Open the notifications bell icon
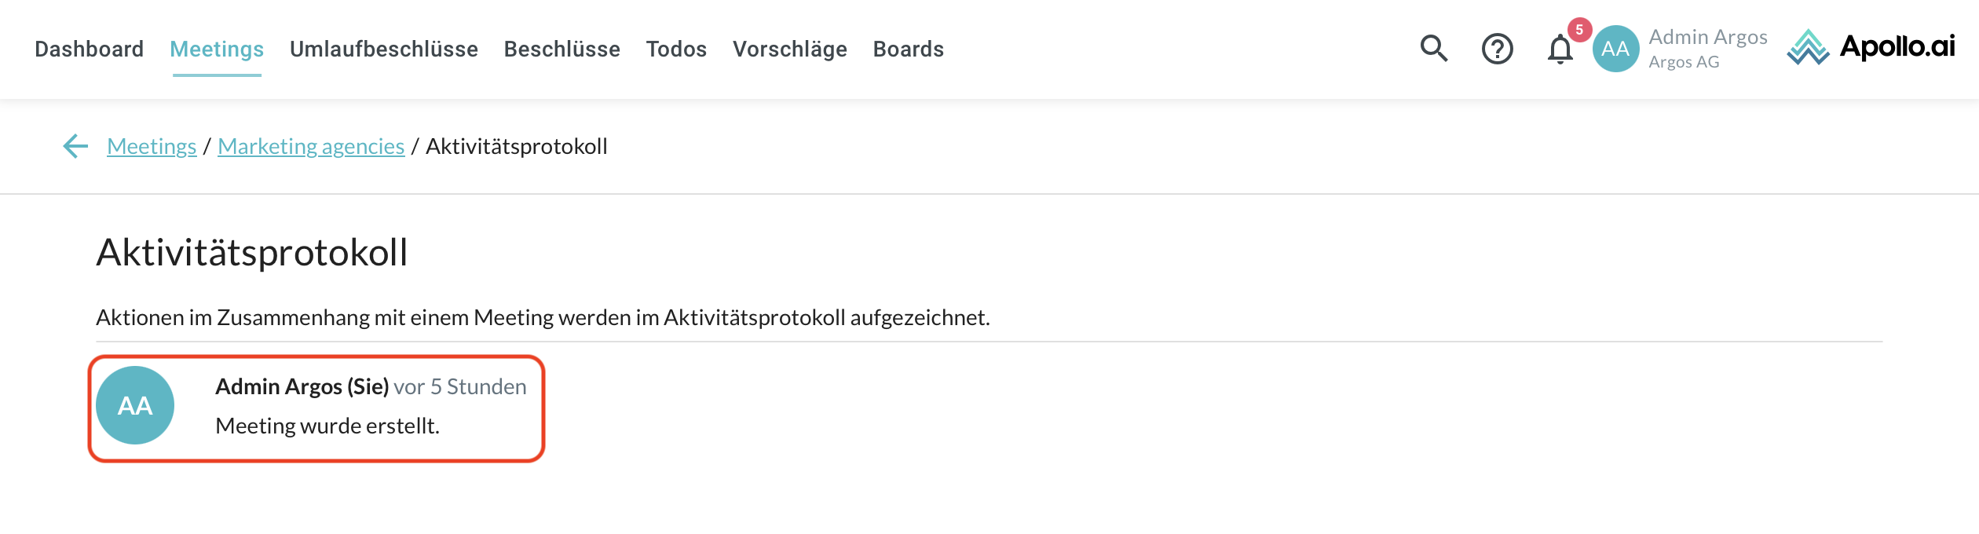This screenshot has height=534, width=1979. 1560,50
